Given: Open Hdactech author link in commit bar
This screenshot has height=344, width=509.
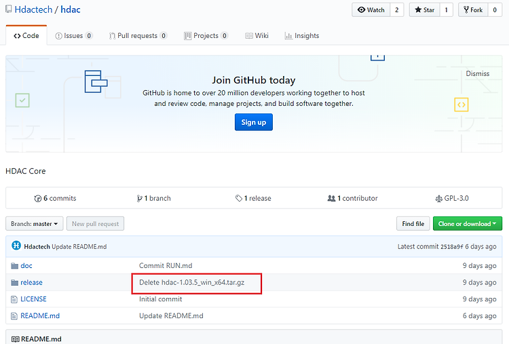Looking at the screenshot, I should pyautogui.click(x=37, y=247).
